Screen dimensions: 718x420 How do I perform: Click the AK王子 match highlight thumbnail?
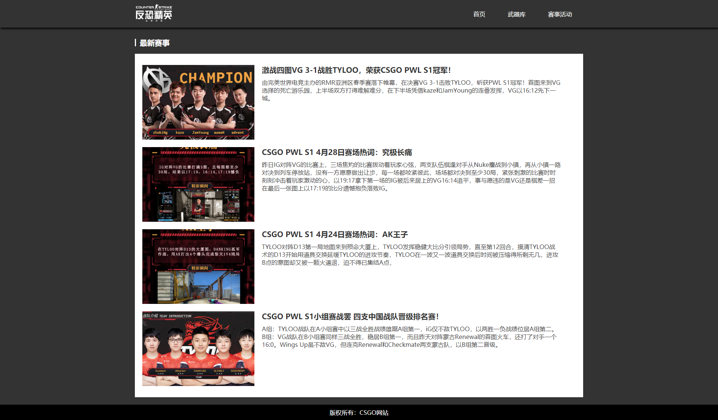(198, 266)
